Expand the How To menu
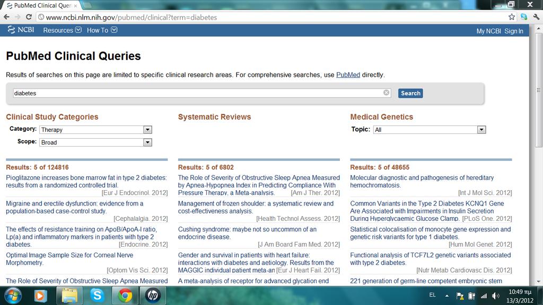Screen dimensions: 543x305 point(102,30)
